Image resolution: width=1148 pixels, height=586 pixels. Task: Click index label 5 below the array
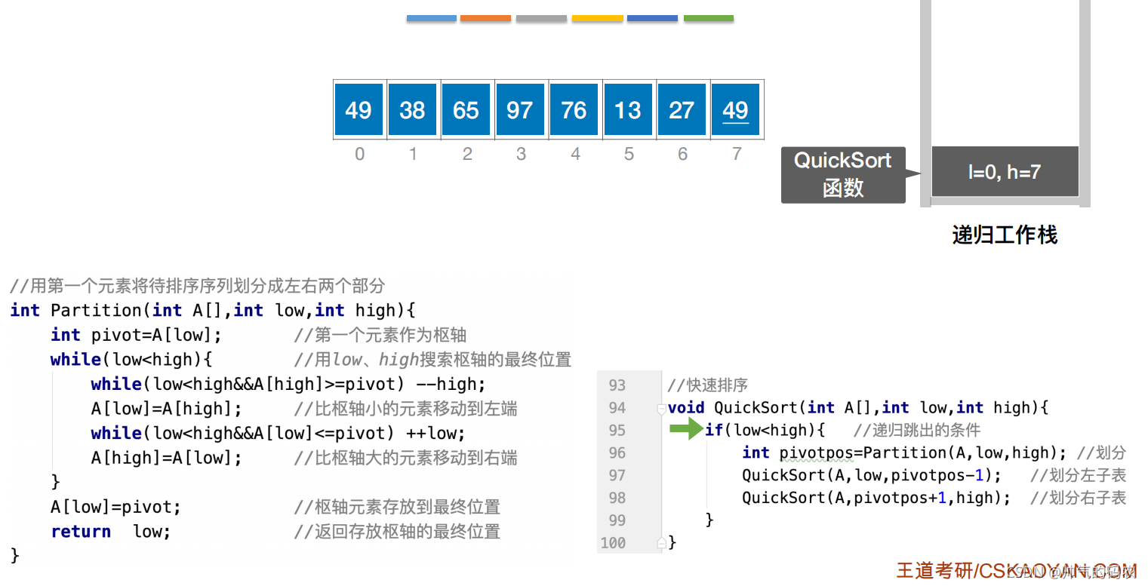tap(629, 154)
